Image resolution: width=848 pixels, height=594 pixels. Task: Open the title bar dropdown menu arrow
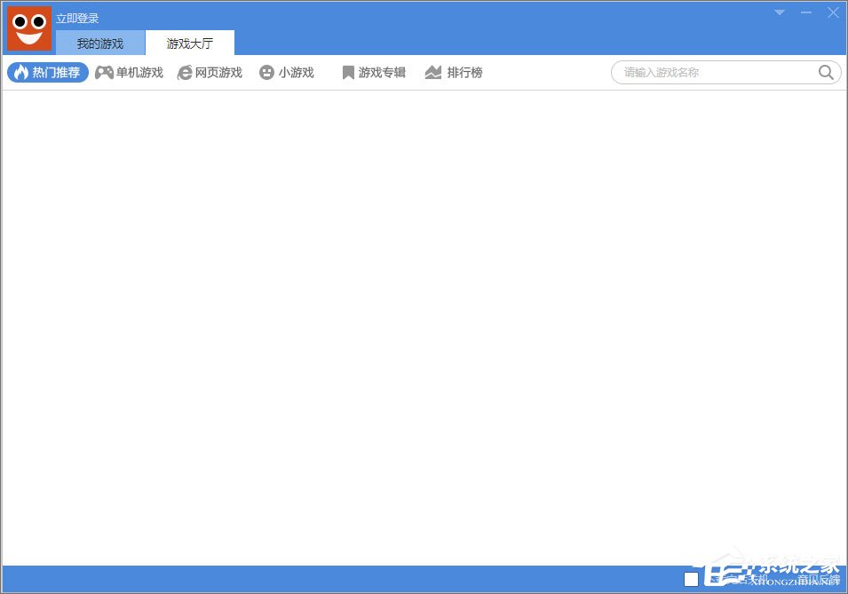click(780, 12)
